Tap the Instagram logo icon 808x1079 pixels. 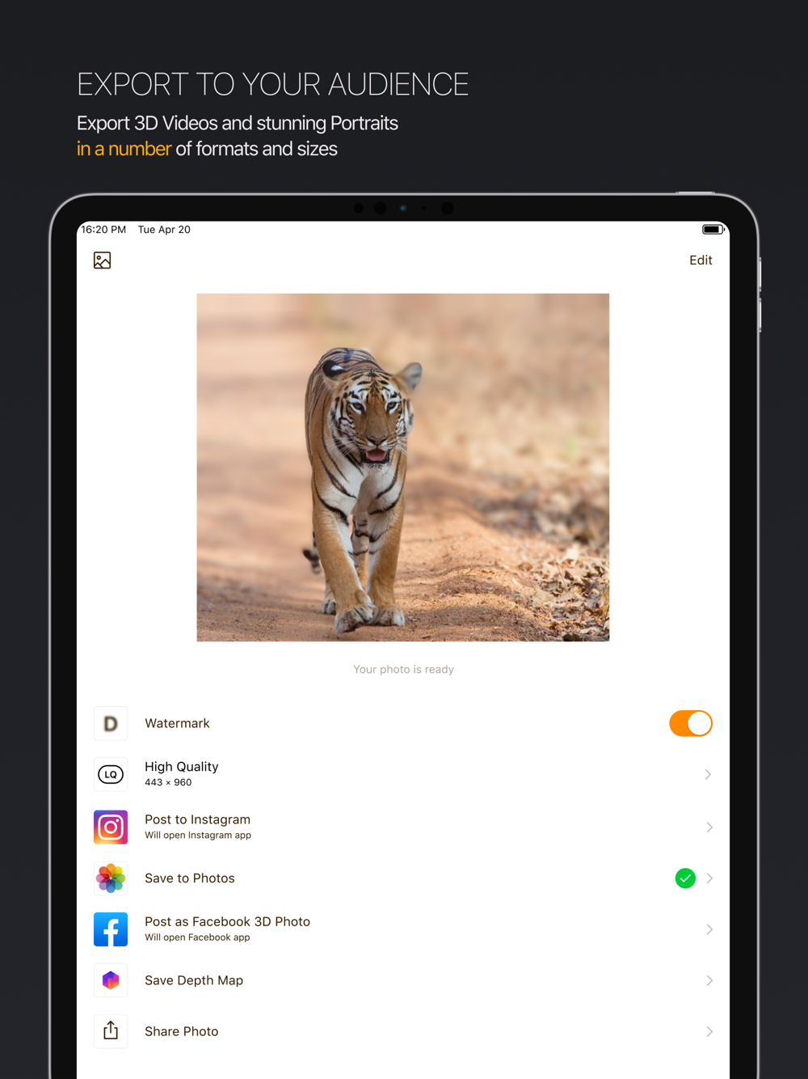coord(111,827)
